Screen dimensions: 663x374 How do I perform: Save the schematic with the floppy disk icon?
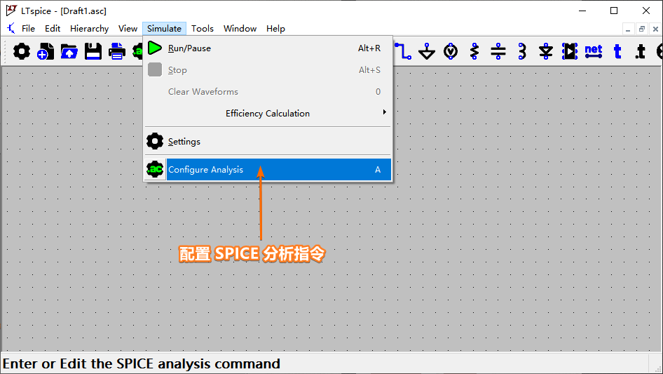coord(93,51)
